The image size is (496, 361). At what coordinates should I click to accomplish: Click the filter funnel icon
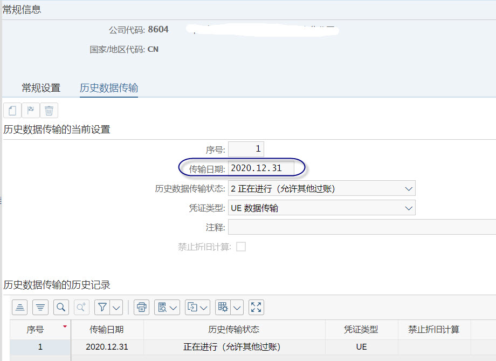102,307
